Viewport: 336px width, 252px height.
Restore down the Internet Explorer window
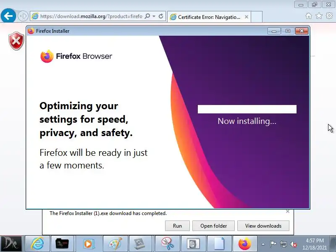pyautogui.click(x=314, y=5)
